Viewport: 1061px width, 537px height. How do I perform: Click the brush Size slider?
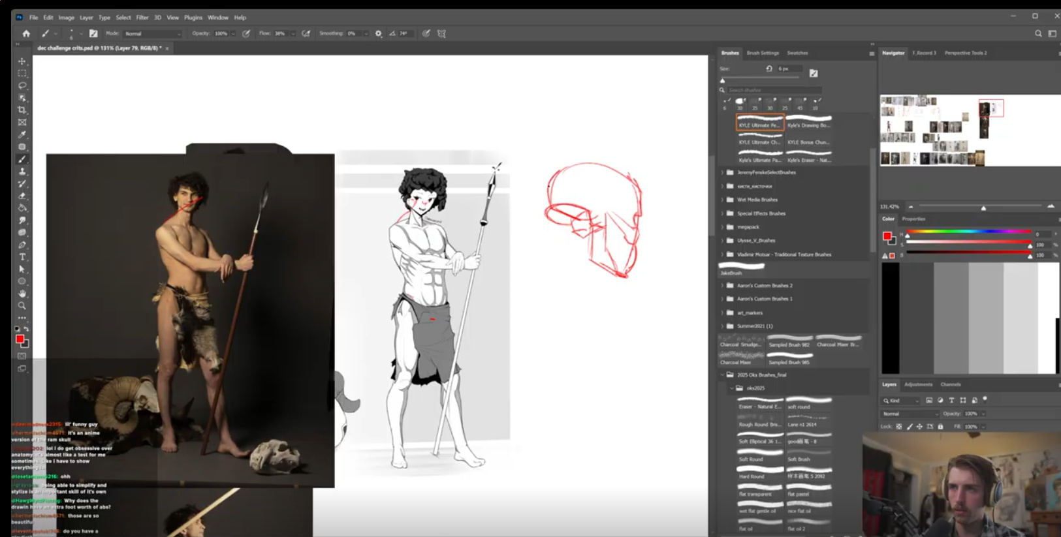coord(760,79)
